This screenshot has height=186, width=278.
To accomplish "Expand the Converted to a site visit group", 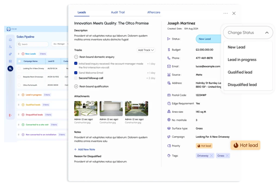I will point(23,125).
